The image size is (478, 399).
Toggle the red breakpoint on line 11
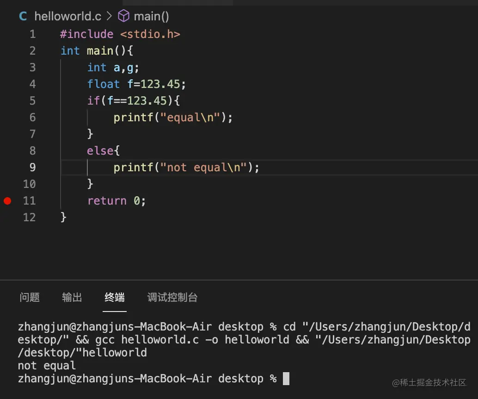[x=7, y=201]
